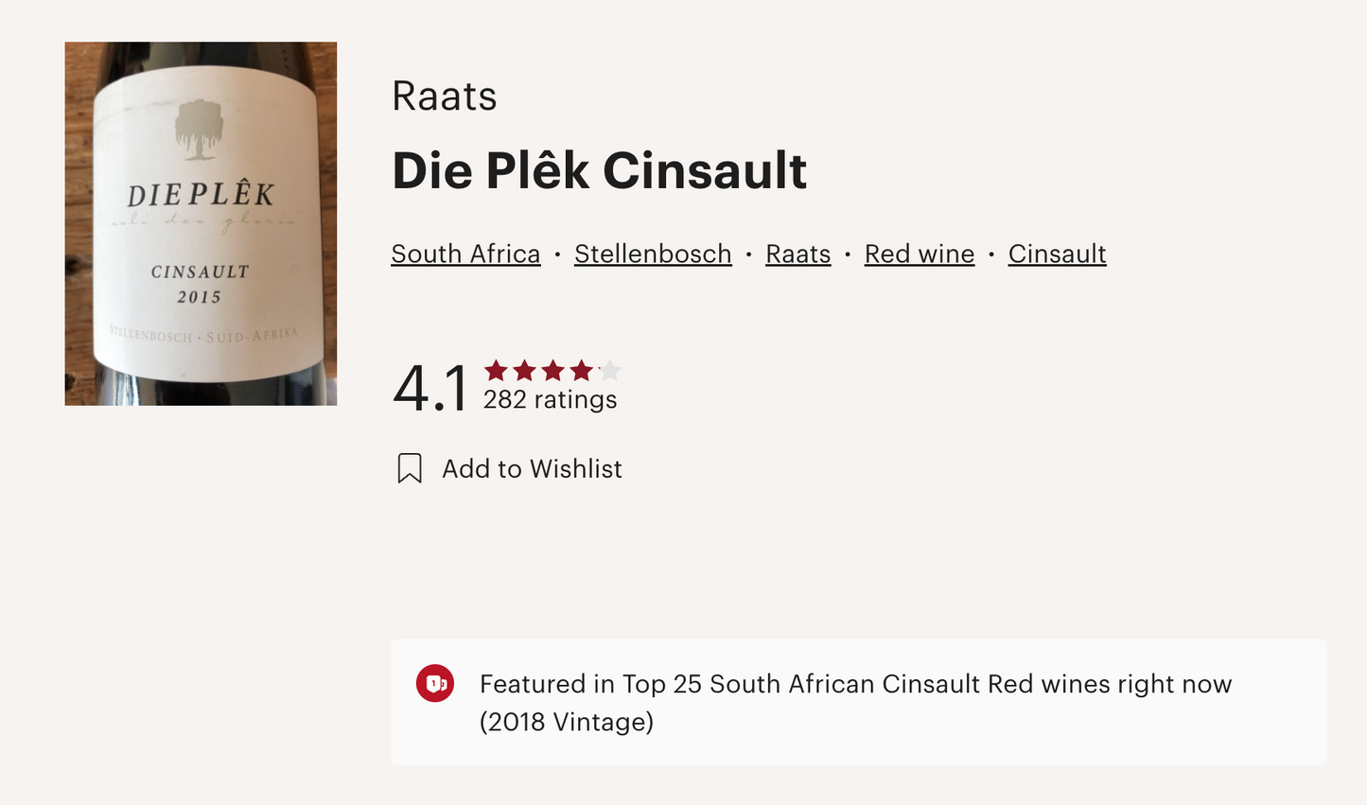Click the 282 ratings count
Viewport: 1367px width, 805px height.
pyautogui.click(x=550, y=400)
